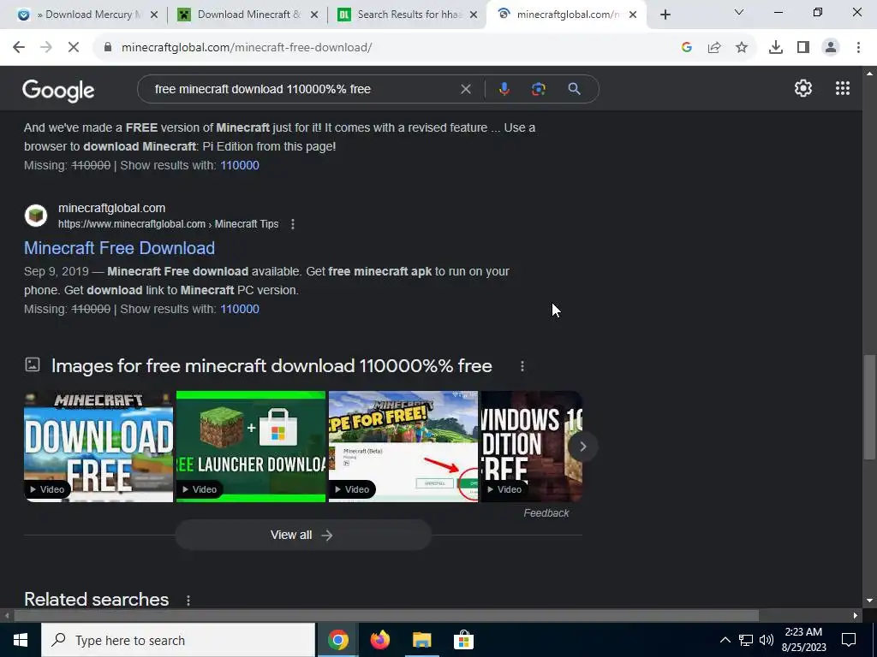Viewport: 877px width, 657px height.
Task: Open Chrome downloads icon
Action: coord(776,48)
